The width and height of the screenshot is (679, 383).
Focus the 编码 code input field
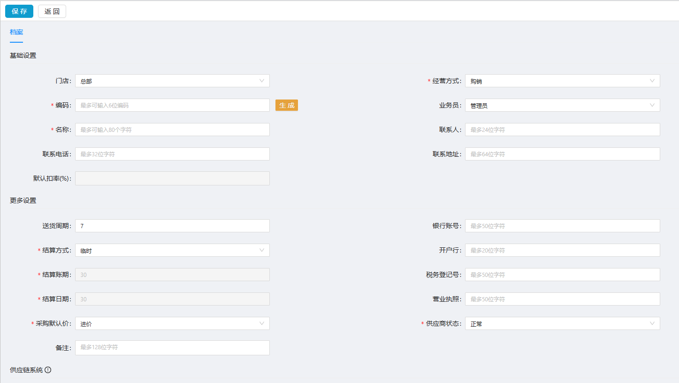tap(172, 105)
